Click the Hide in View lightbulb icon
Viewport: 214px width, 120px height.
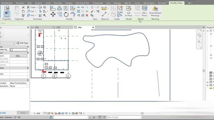(92, 7)
